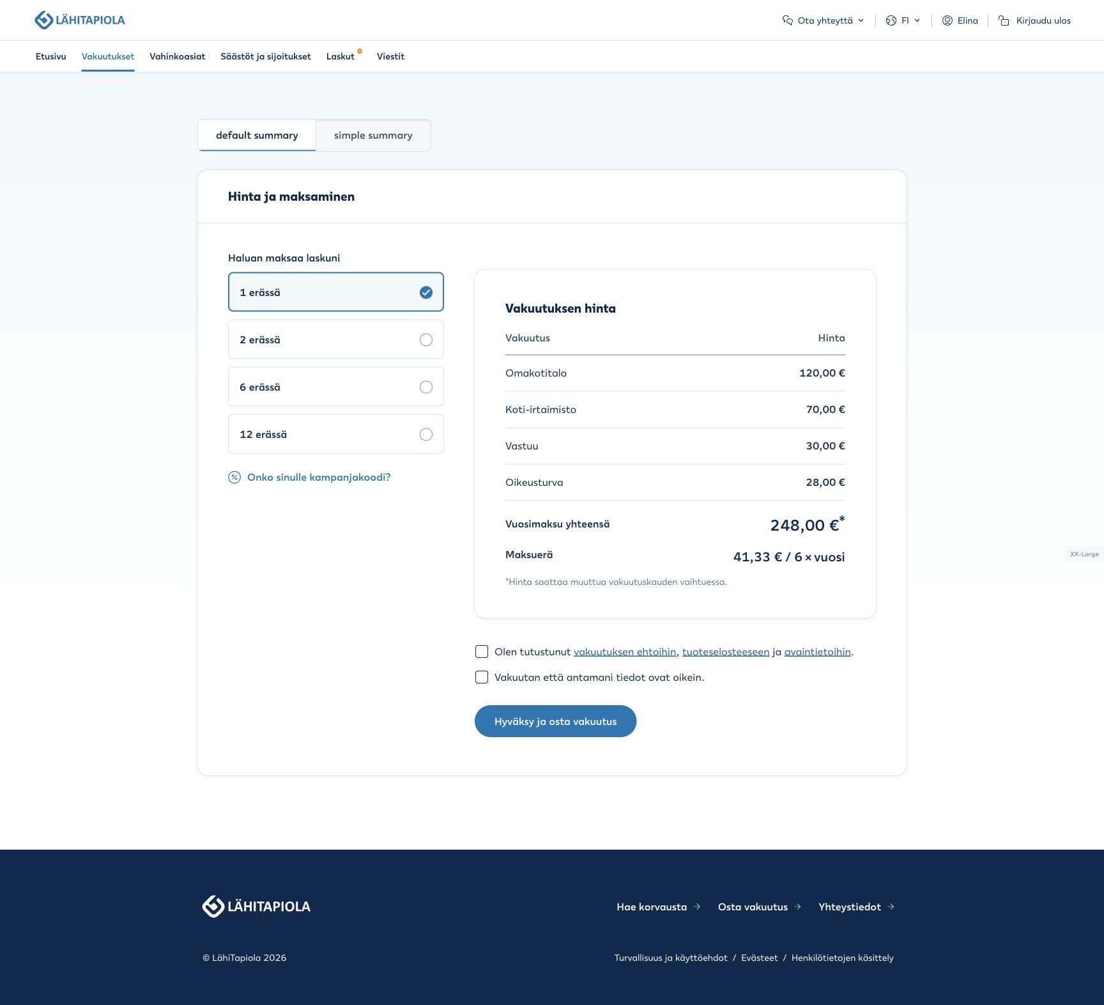Screen dimensions: 1104x1005
Task: Click the 248,00 € yearly total
Action: pyautogui.click(x=808, y=524)
